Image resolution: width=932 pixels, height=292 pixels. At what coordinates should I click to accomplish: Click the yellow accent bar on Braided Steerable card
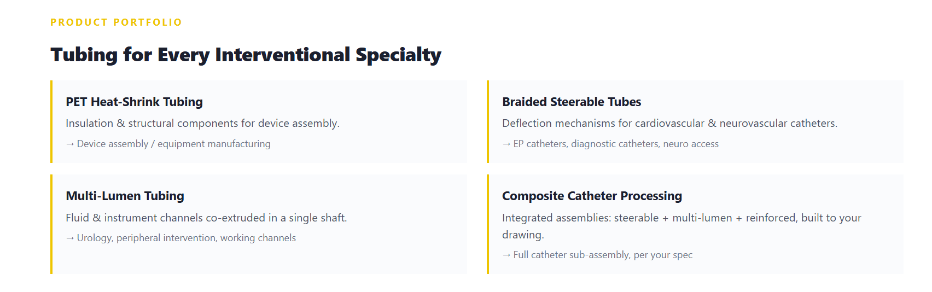pos(488,121)
